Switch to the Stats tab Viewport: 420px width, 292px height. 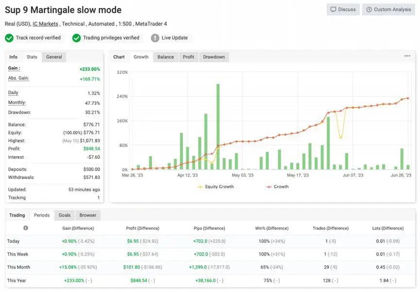32,57
